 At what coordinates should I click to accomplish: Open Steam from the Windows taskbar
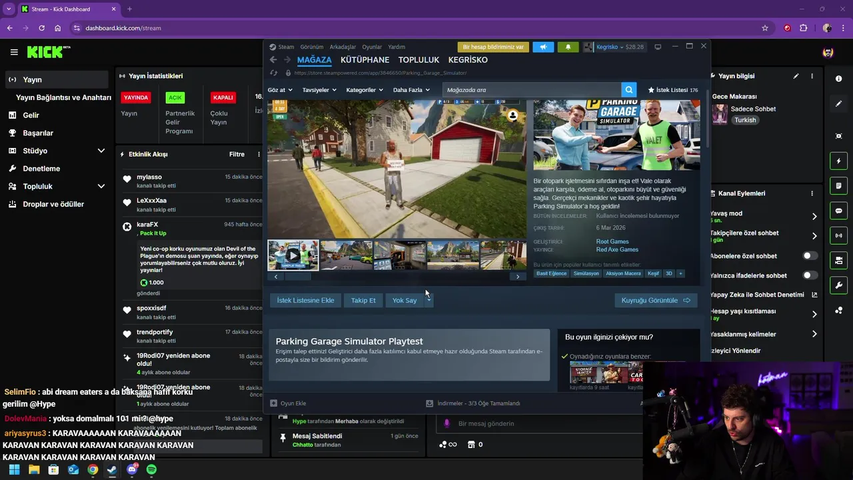point(112,469)
